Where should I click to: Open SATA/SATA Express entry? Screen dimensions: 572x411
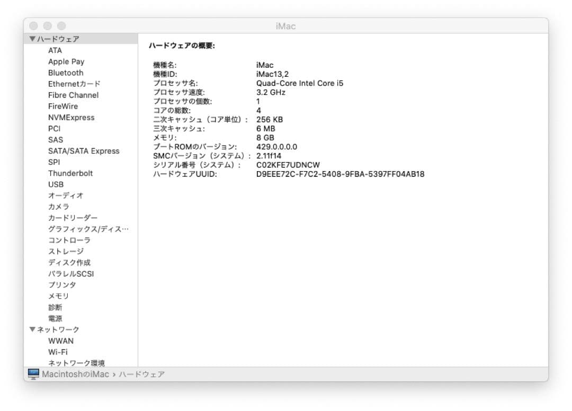click(84, 151)
